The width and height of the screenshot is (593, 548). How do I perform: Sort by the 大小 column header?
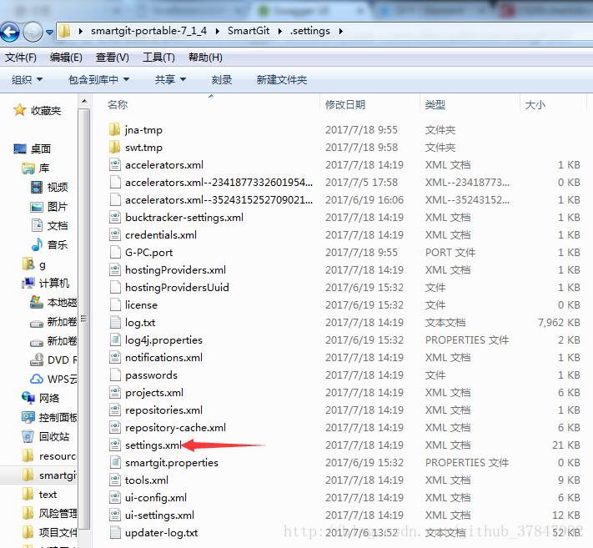(x=535, y=105)
